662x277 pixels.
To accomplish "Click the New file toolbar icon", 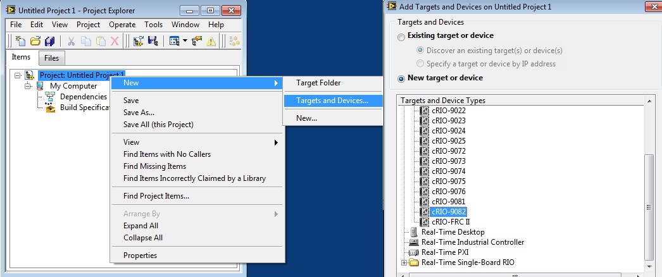I will [20, 41].
